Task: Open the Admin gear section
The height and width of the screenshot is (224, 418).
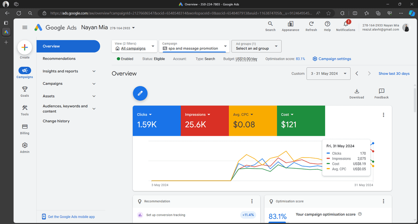Action: [25, 148]
